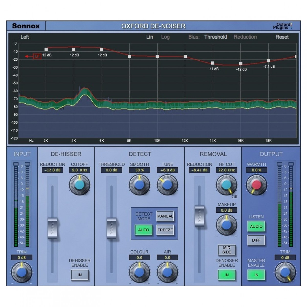Select Reduction bias mode
The height and width of the screenshot is (307, 307).
245,37
